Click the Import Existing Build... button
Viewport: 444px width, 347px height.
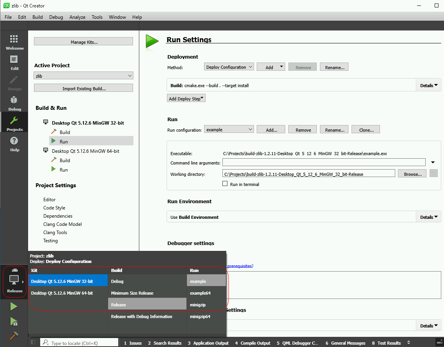(83, 88)
